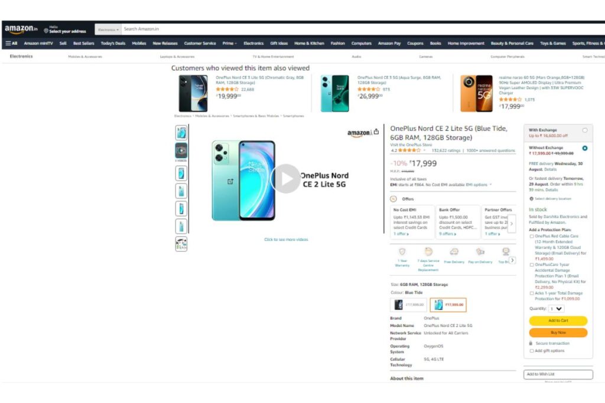Play the OnePlus Nord product video
The height and width of the screenshot is (403, 605).
[x=285, y=179]
